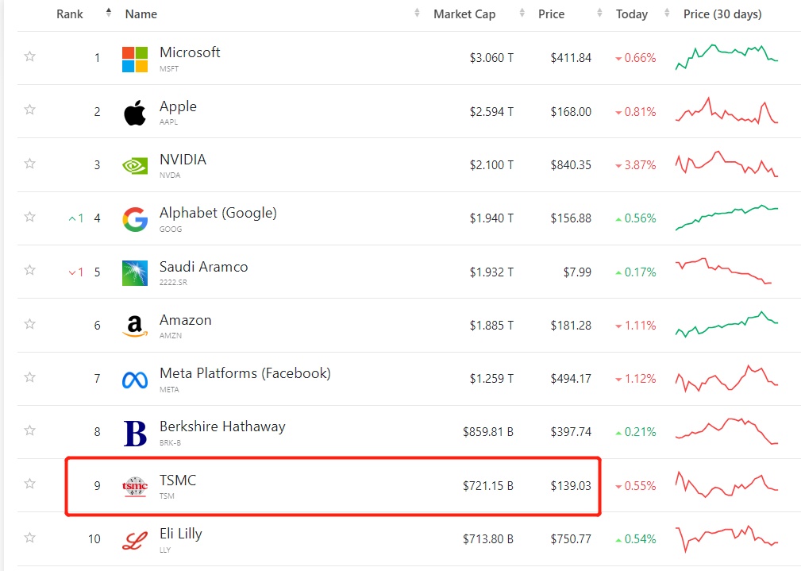The image size is (801, 571).
Task: Click the Microsoft logo icon
Action: [135, 59]
